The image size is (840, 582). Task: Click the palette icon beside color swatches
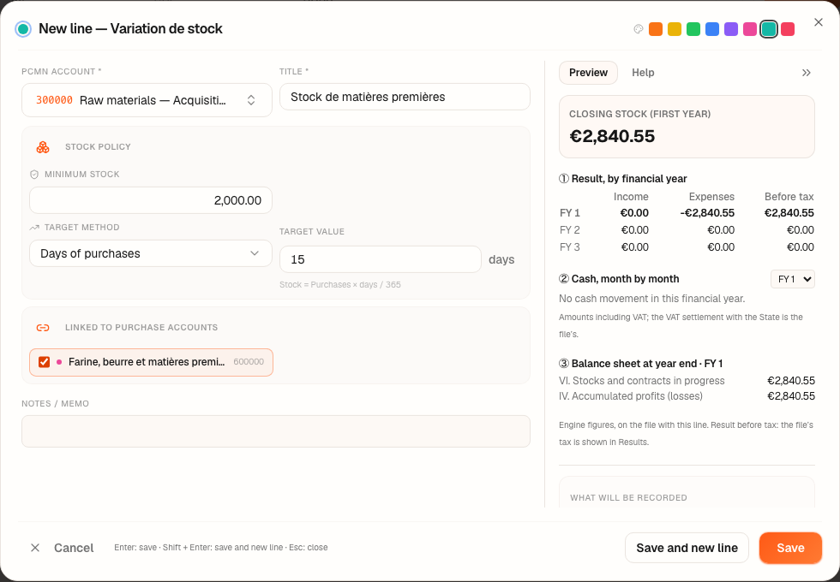point(638,29)
